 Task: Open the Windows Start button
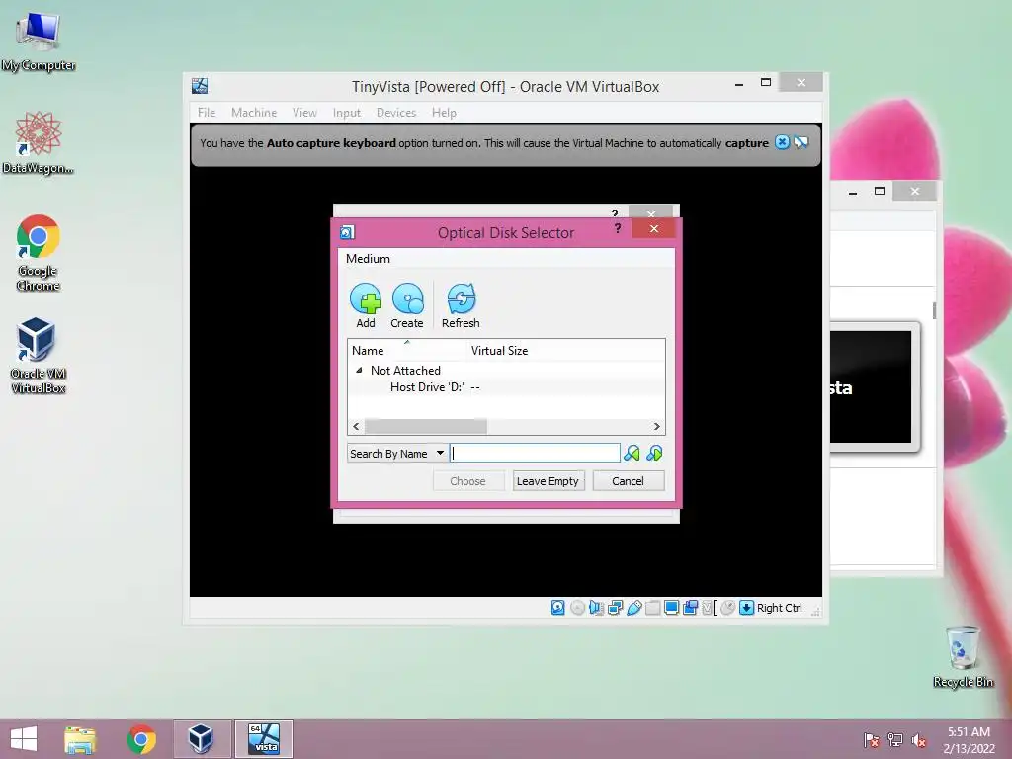[x=24, y=739]
